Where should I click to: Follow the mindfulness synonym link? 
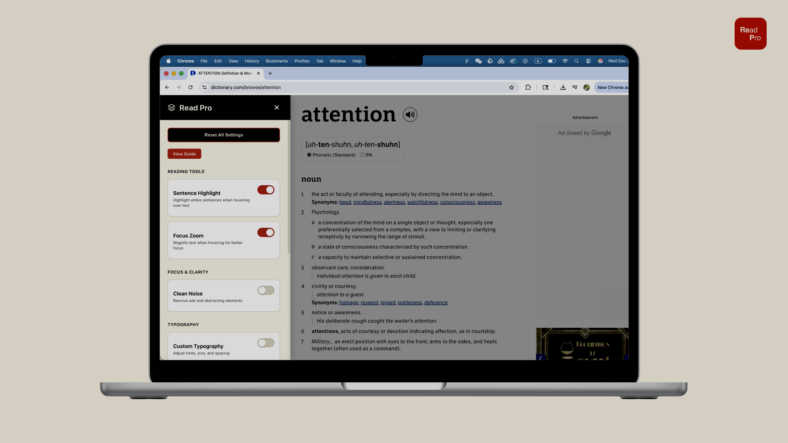[x=367, y=202]
